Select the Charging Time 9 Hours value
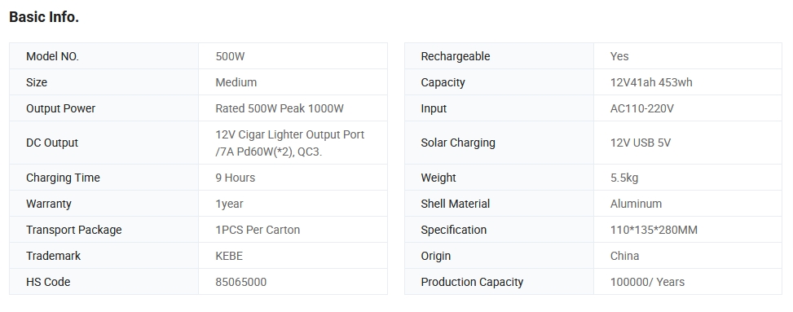Image resolution: width=793 pixels, height=312 pixels. click(236, 178)
